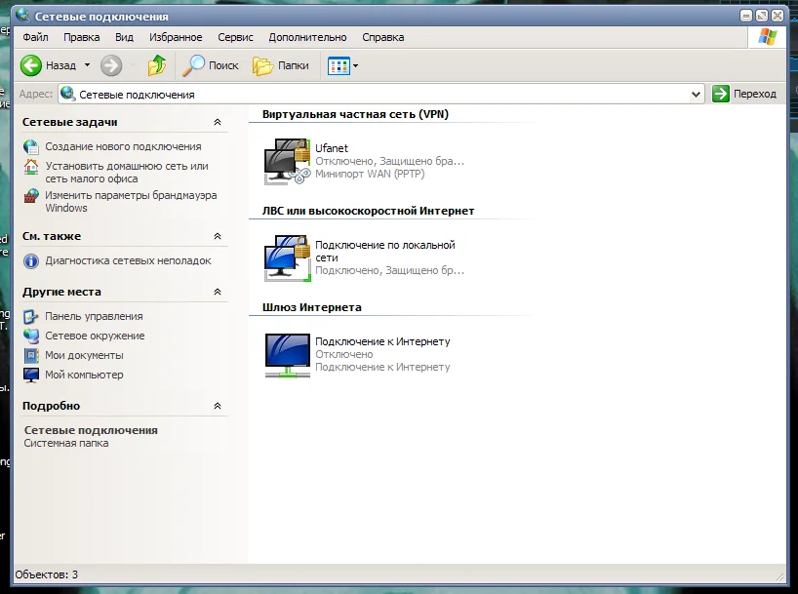The width and height of the screenshot is (798, 594).
Task: Select the Internet gateway connection icon
Action: [x=287, y=354]
